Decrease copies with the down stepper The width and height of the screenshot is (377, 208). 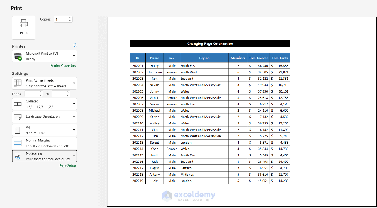tap(70, 21)
